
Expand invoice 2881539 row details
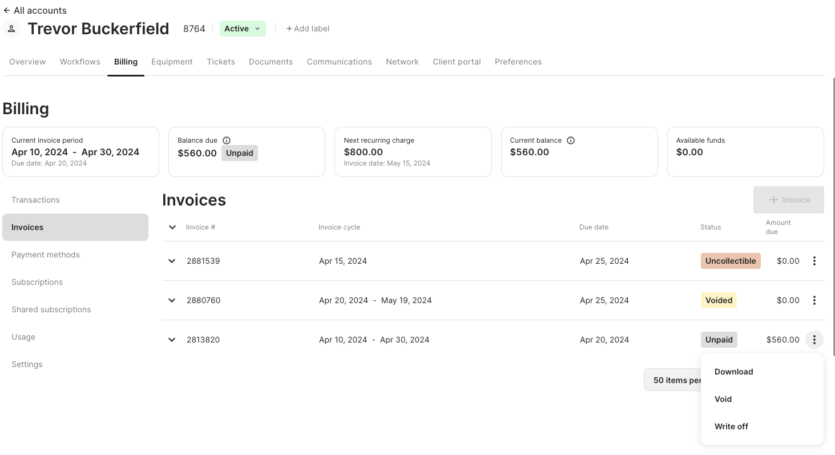(172, 261)
